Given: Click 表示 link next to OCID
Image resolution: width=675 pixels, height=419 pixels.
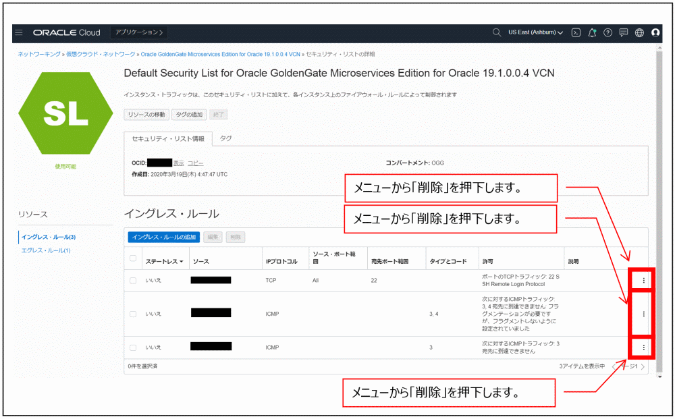Looking at the screenshot, I should tap(179, 163).
